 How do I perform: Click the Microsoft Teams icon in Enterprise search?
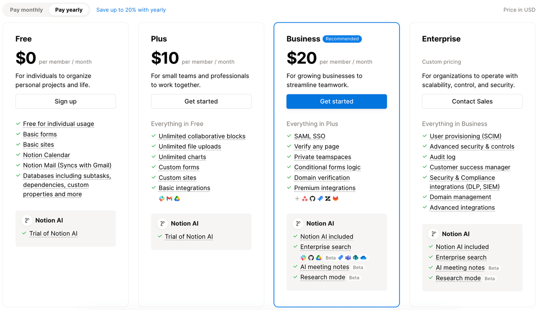[348, 258]
